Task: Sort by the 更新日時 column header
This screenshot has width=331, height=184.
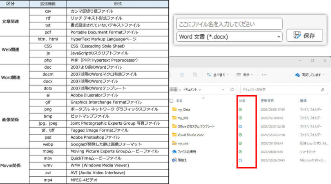Action: pyautogui.click(x=267, y=101)
